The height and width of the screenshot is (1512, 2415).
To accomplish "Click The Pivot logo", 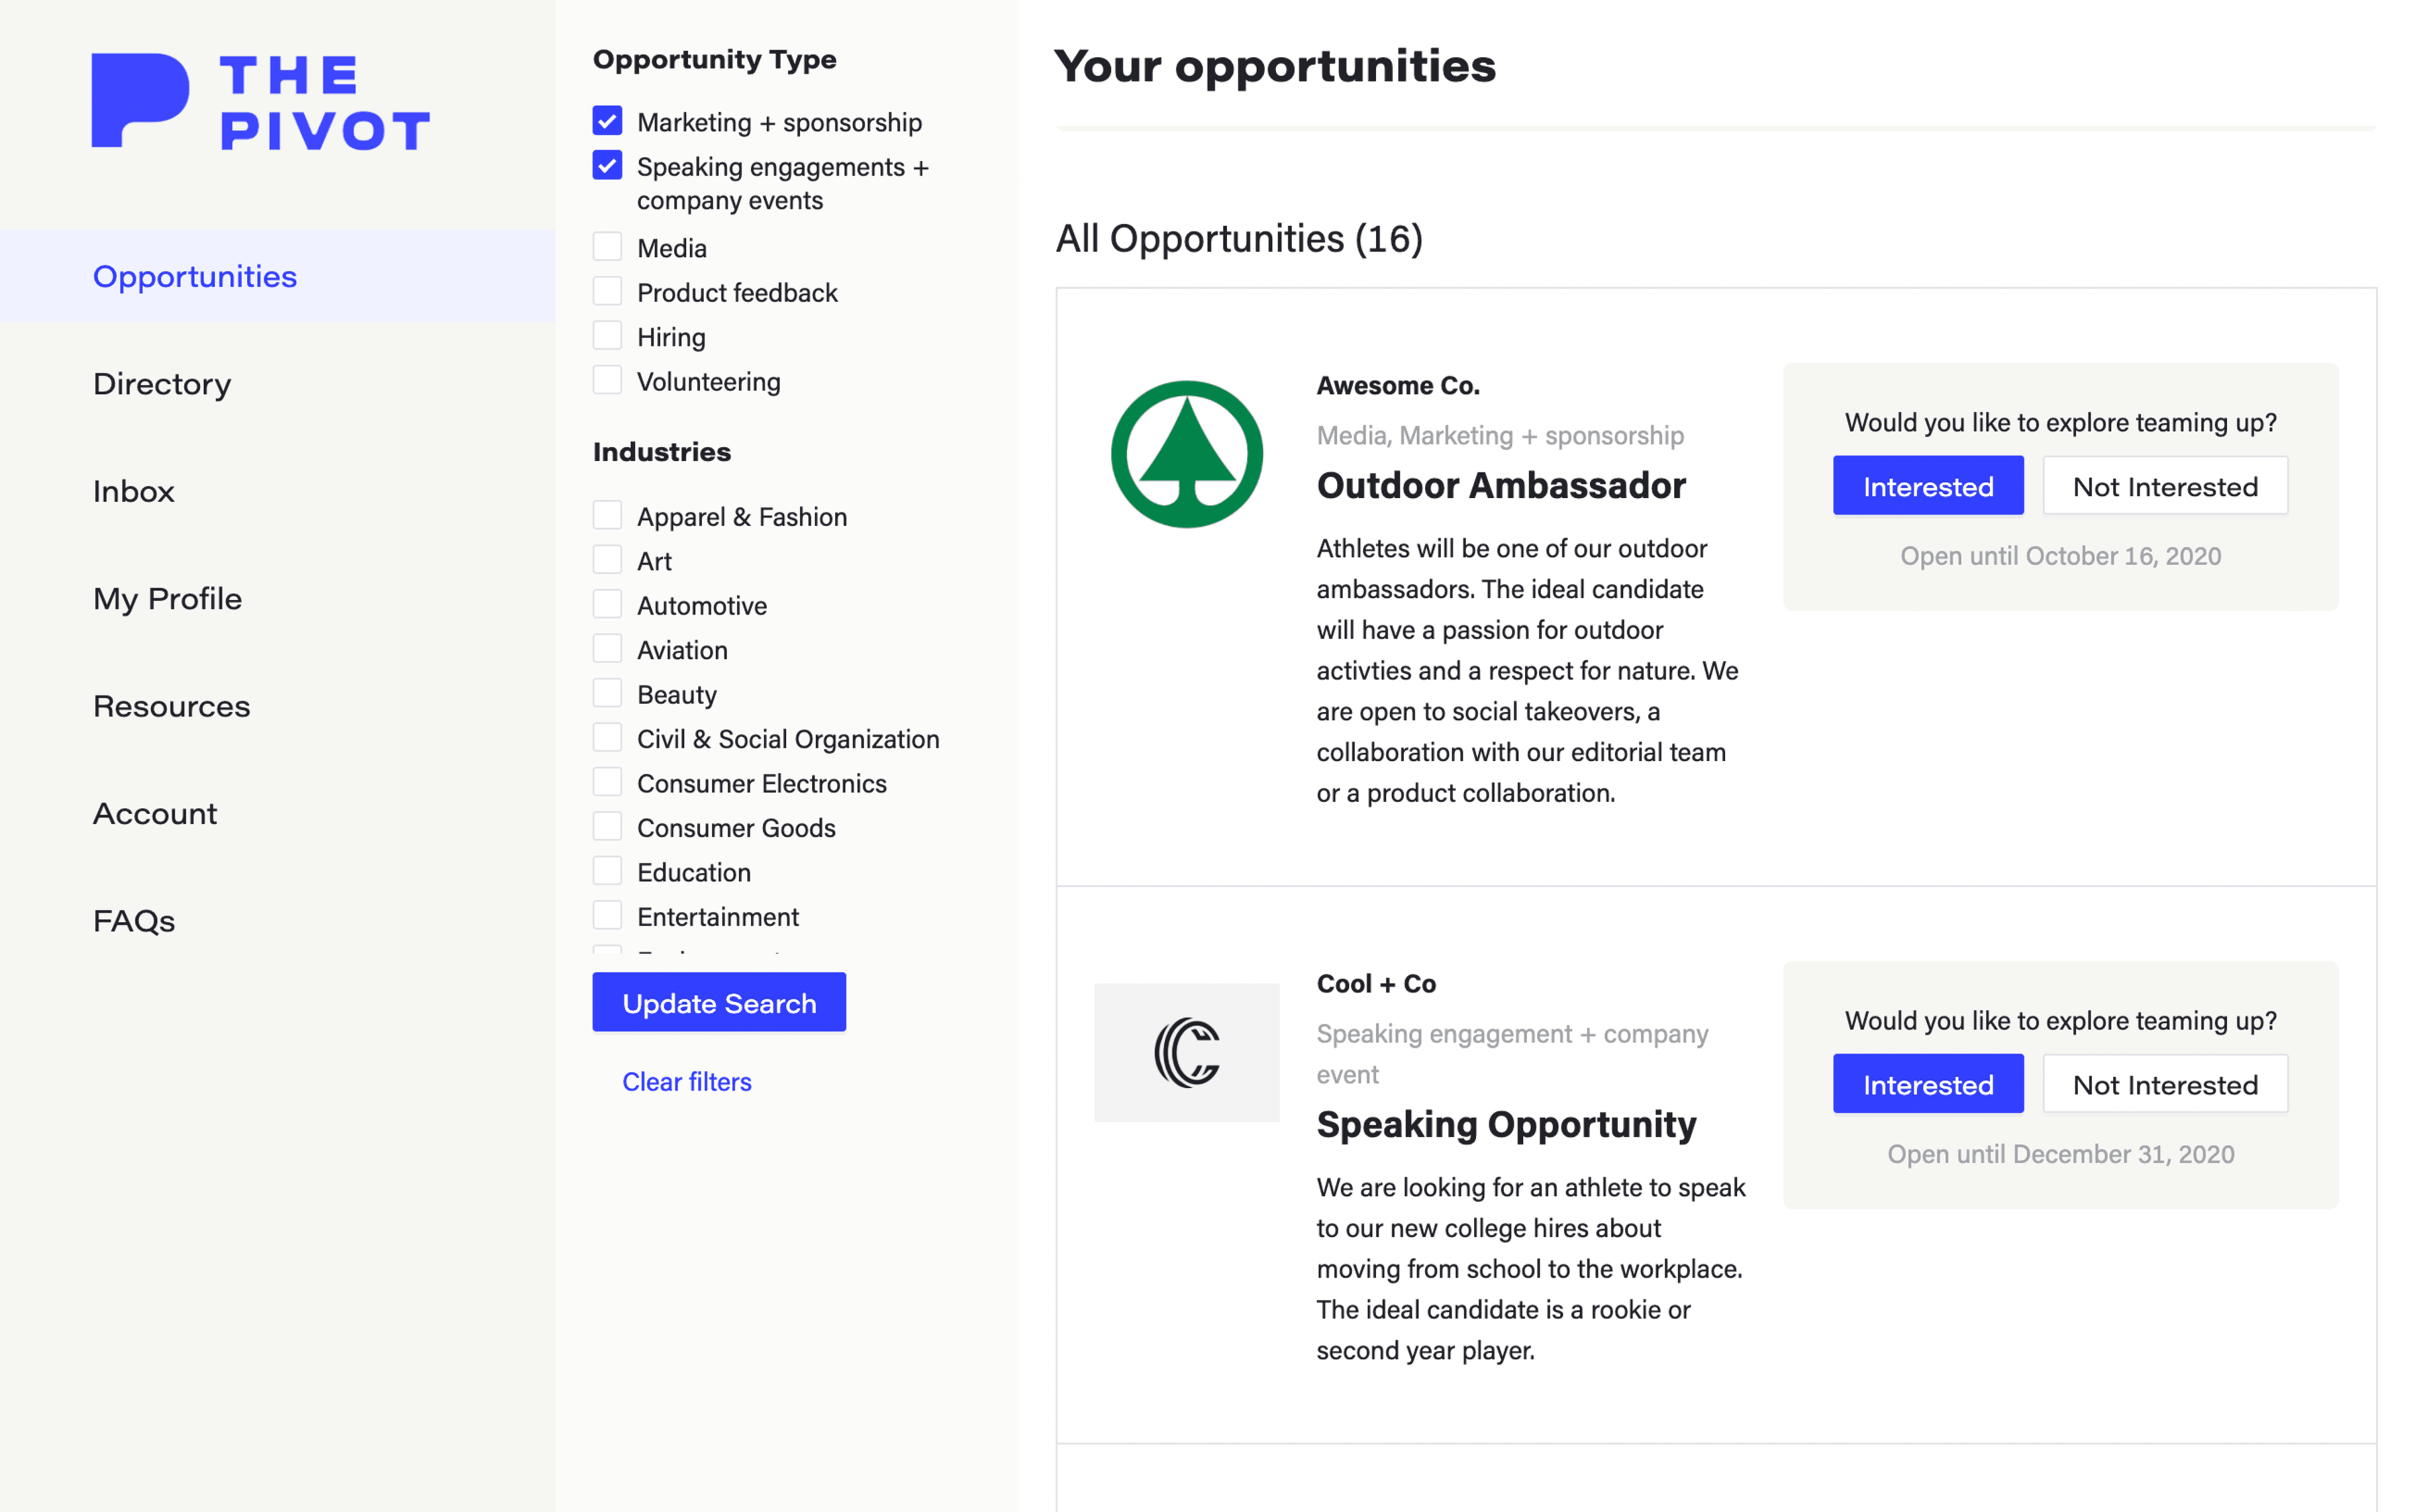I will pos(260,101).
